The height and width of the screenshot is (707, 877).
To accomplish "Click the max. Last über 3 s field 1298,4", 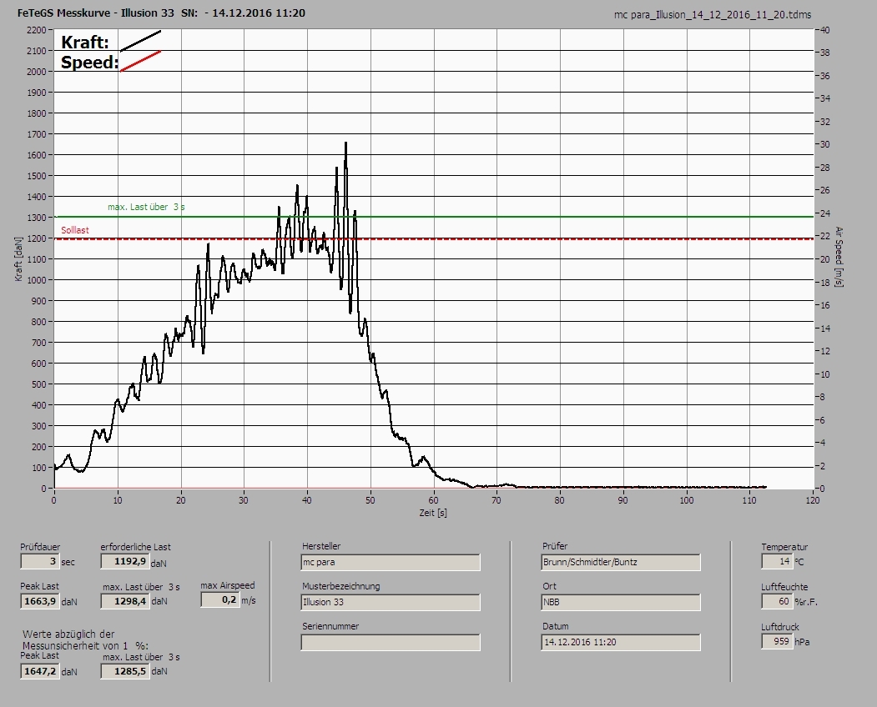I will pos(124,601).
